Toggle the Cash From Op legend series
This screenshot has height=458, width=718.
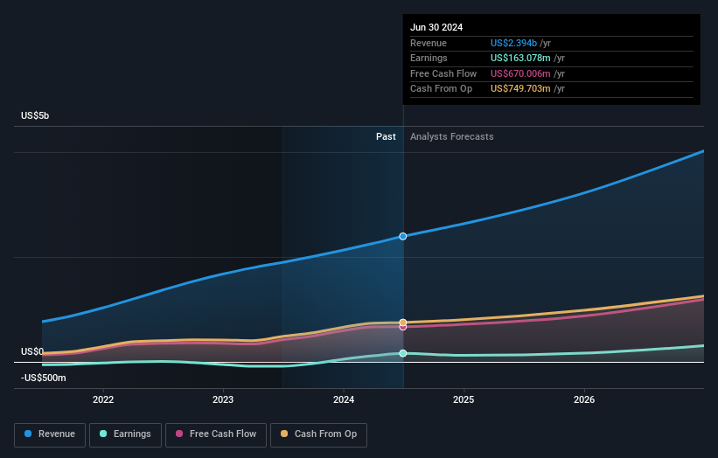318,434
